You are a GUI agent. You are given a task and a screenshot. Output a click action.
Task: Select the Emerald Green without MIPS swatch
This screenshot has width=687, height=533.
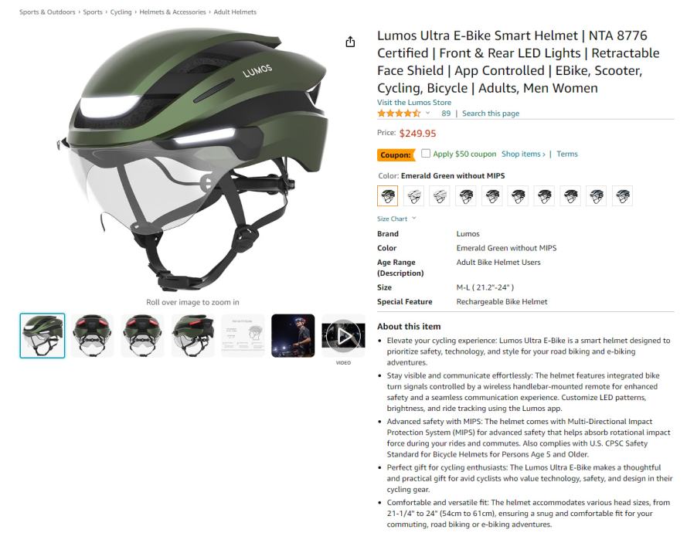(388, 195)
